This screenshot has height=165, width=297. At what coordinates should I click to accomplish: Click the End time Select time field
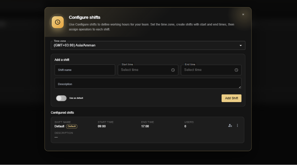coord(211,70)
